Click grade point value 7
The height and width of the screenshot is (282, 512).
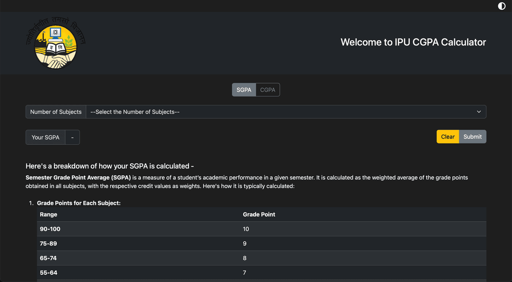click(x=245, y=273)
